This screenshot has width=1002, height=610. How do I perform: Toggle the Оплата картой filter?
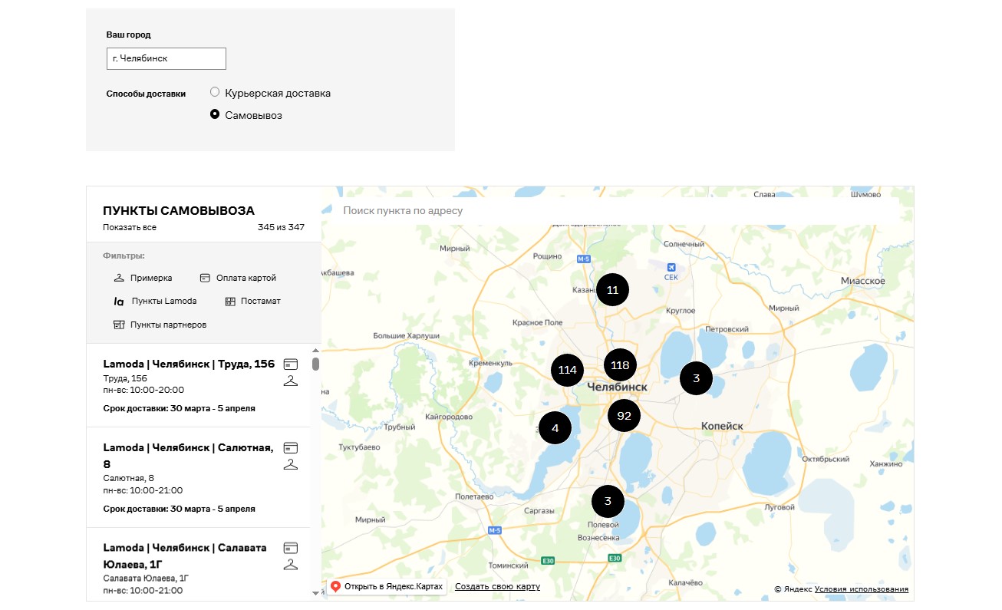coord(238,278)
